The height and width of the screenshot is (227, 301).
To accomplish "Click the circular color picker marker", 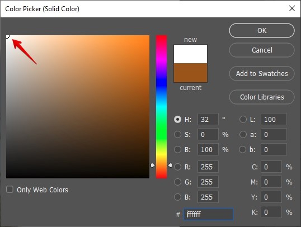I will pos(7,36).
